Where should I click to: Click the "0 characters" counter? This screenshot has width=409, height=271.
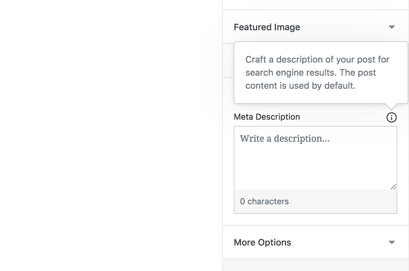click(x=264, y=202)
